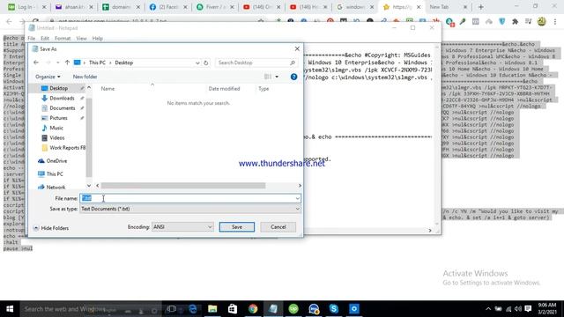Click the Search Desktop field
The image size is (564, 317).
[x=256, y=63]
